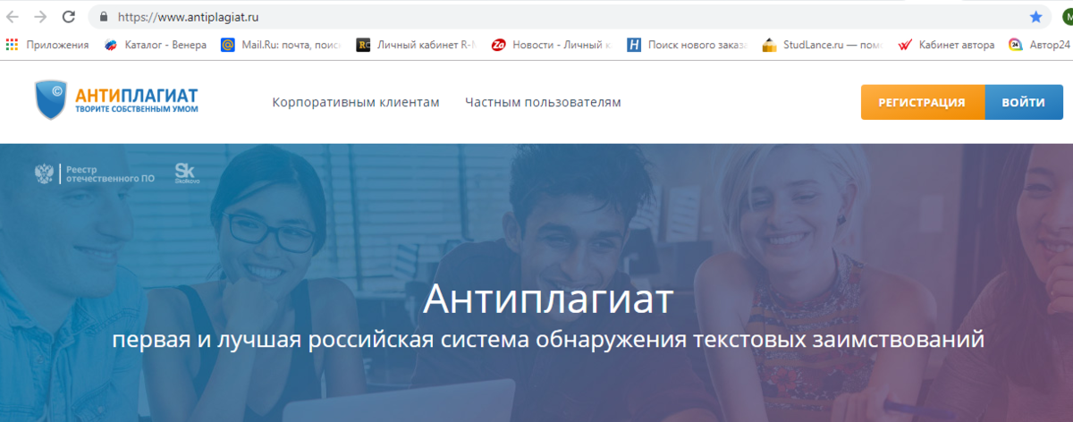Open the StudLance.ru bookmark
Screen dimensions: 1073x422
coord(823,44)
